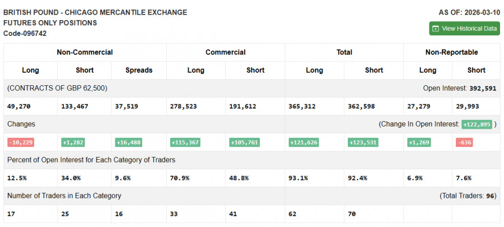Click the +122,895 open interest change badge
Image resolution: width=504 pixels, height=227 pixels.
click(476, 124)
